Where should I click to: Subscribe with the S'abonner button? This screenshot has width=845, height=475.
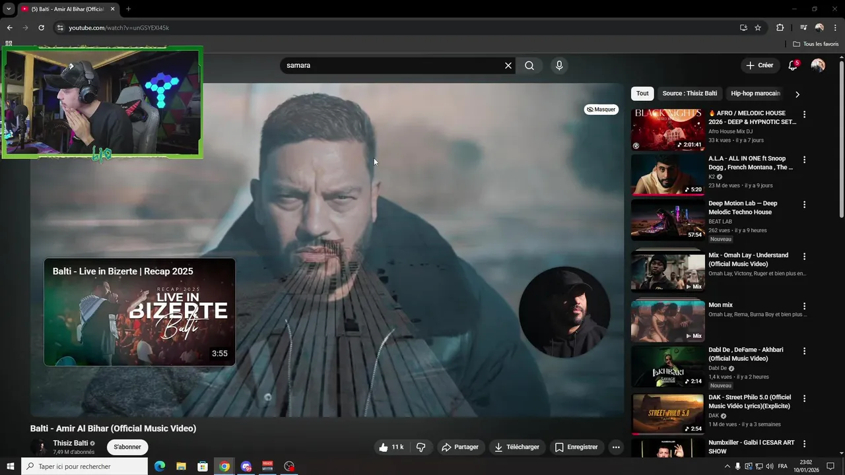pos(127,447)
